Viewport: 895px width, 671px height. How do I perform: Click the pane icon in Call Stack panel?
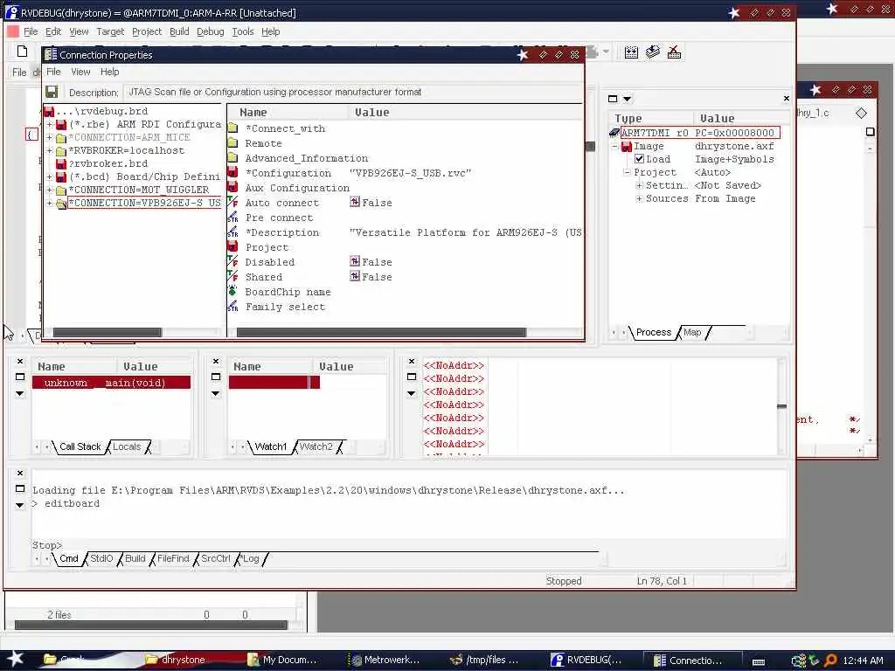tap(20, 377)
